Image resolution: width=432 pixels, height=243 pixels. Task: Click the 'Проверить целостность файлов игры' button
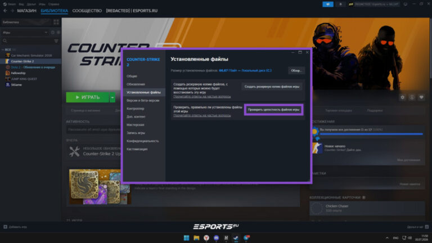(x=273, y=110)
